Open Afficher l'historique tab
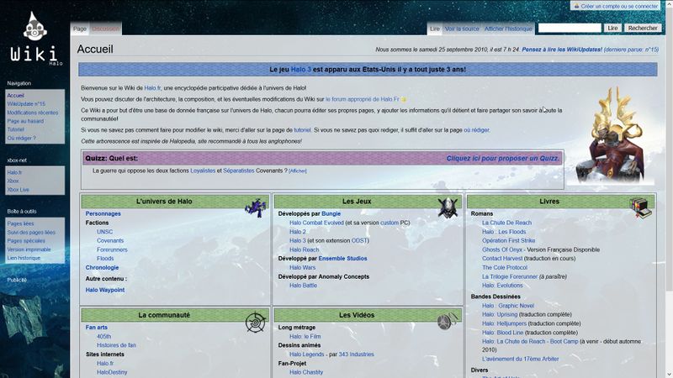Screen dimensions: 673x378 point(508,29)
